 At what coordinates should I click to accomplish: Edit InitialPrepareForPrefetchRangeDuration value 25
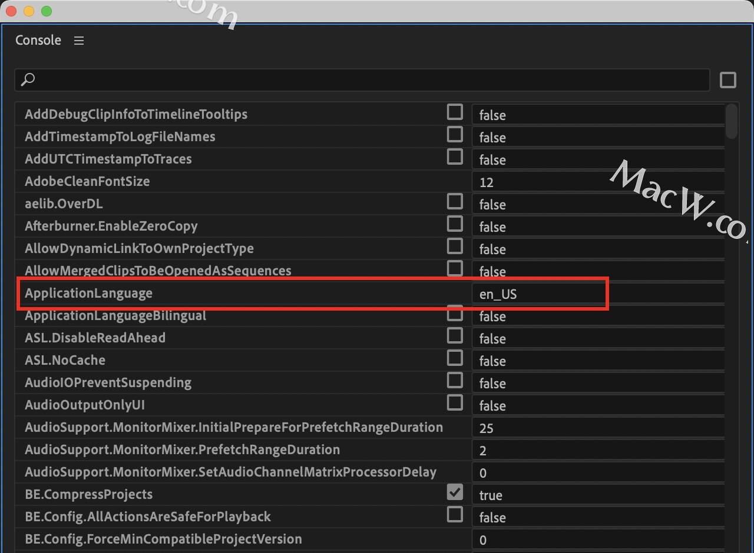tap(598, 428)
